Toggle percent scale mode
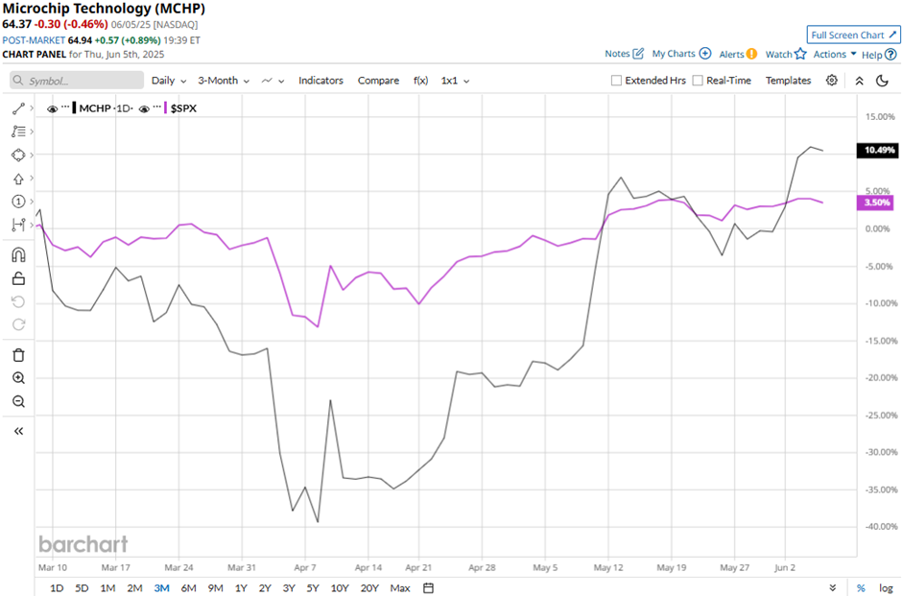The image size is (902, 596). [x=861, y=588]
